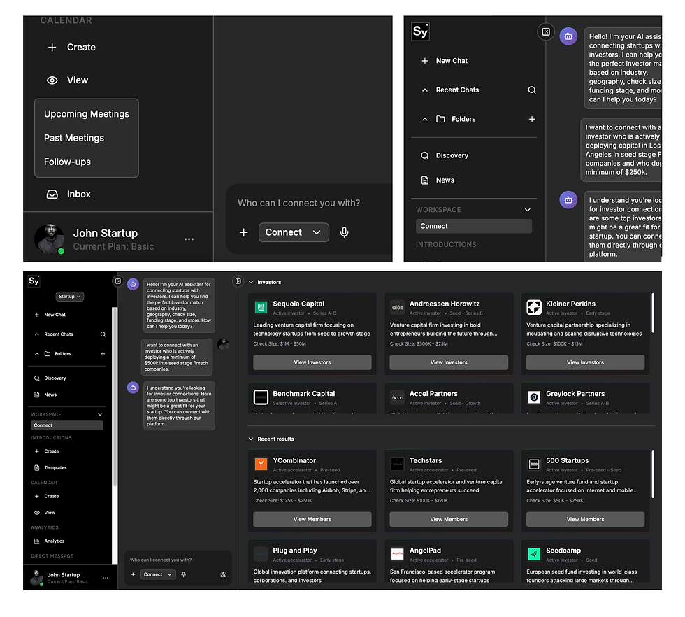Click the Accel Partners logo icon
Image resolution: width=685 pixels, height=617 pixels.
397,397
